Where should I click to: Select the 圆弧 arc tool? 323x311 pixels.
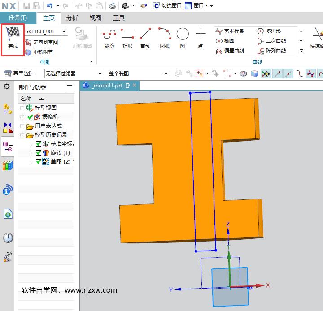point(165,38)
